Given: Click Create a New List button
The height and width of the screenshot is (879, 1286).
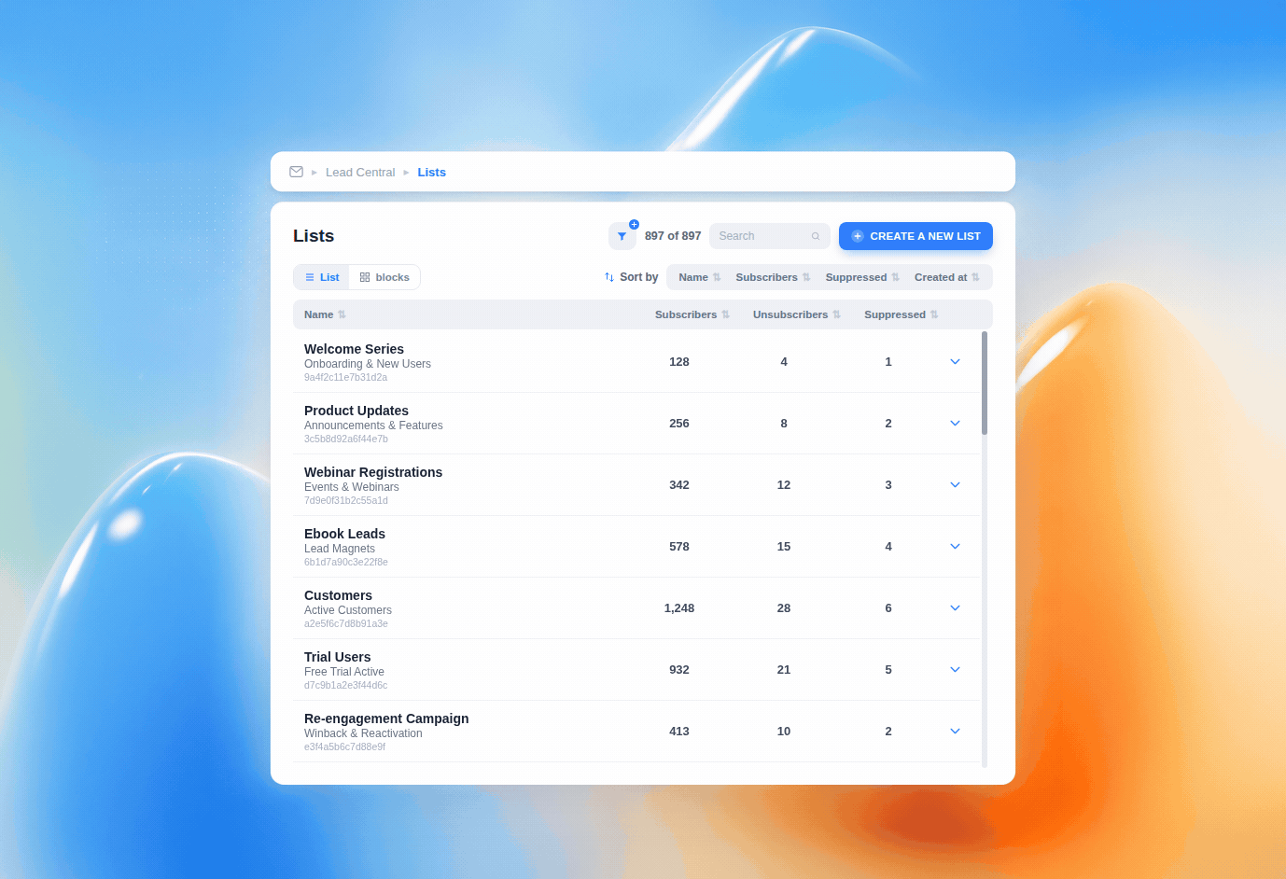Looking at the screenshot, I should tap(916, 236).
